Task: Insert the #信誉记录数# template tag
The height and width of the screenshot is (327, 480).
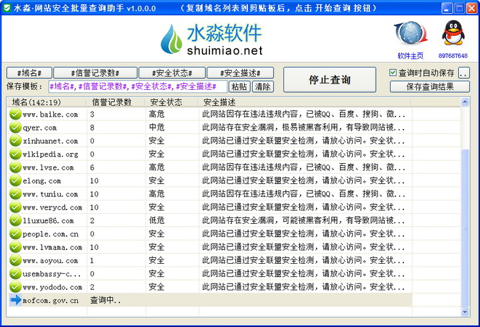Action: coord(95,73)
